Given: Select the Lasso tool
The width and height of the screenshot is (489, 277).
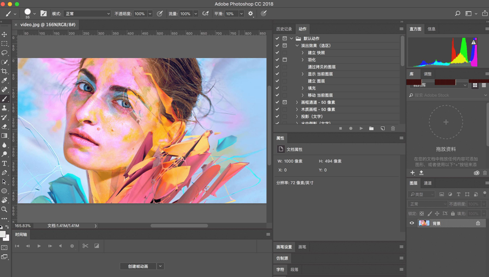Looking at the screenshot, I should click(x=5, y=53).
